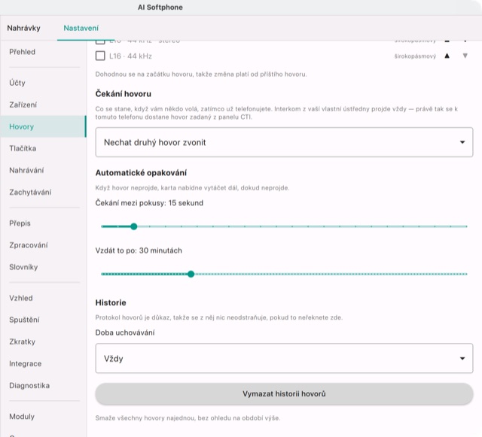Click the Automatické opakování heading
The width and height of the screenshot is (482, 437).
tap(141, 172)
